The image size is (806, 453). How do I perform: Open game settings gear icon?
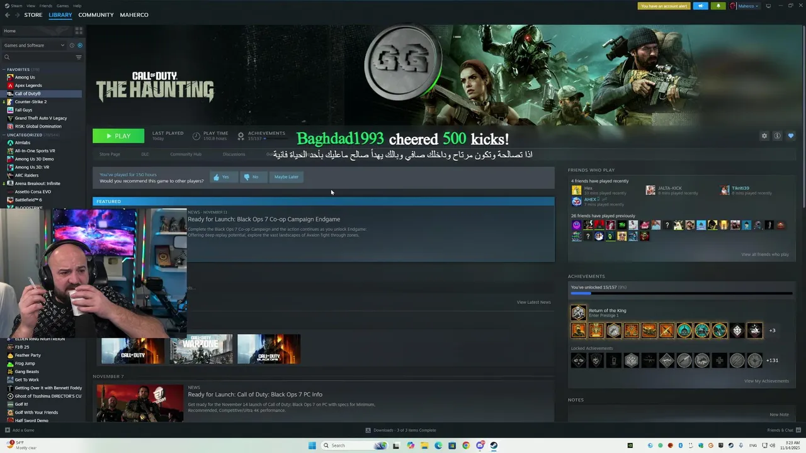[x=764, y=136]
